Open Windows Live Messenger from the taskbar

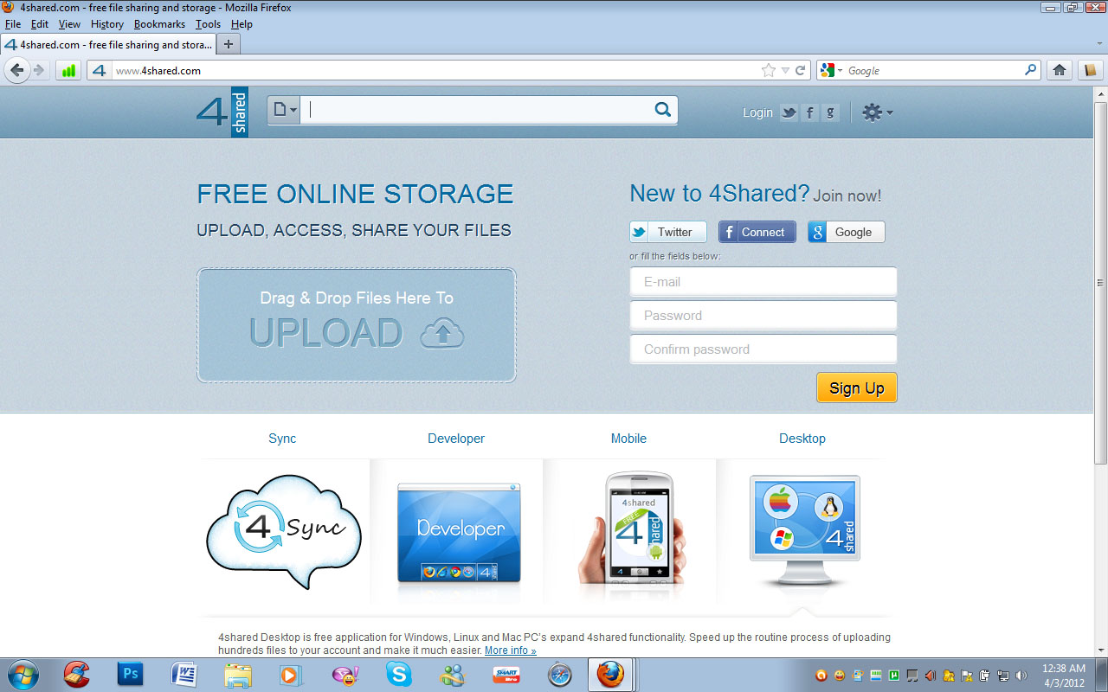[x=453, y=674]
